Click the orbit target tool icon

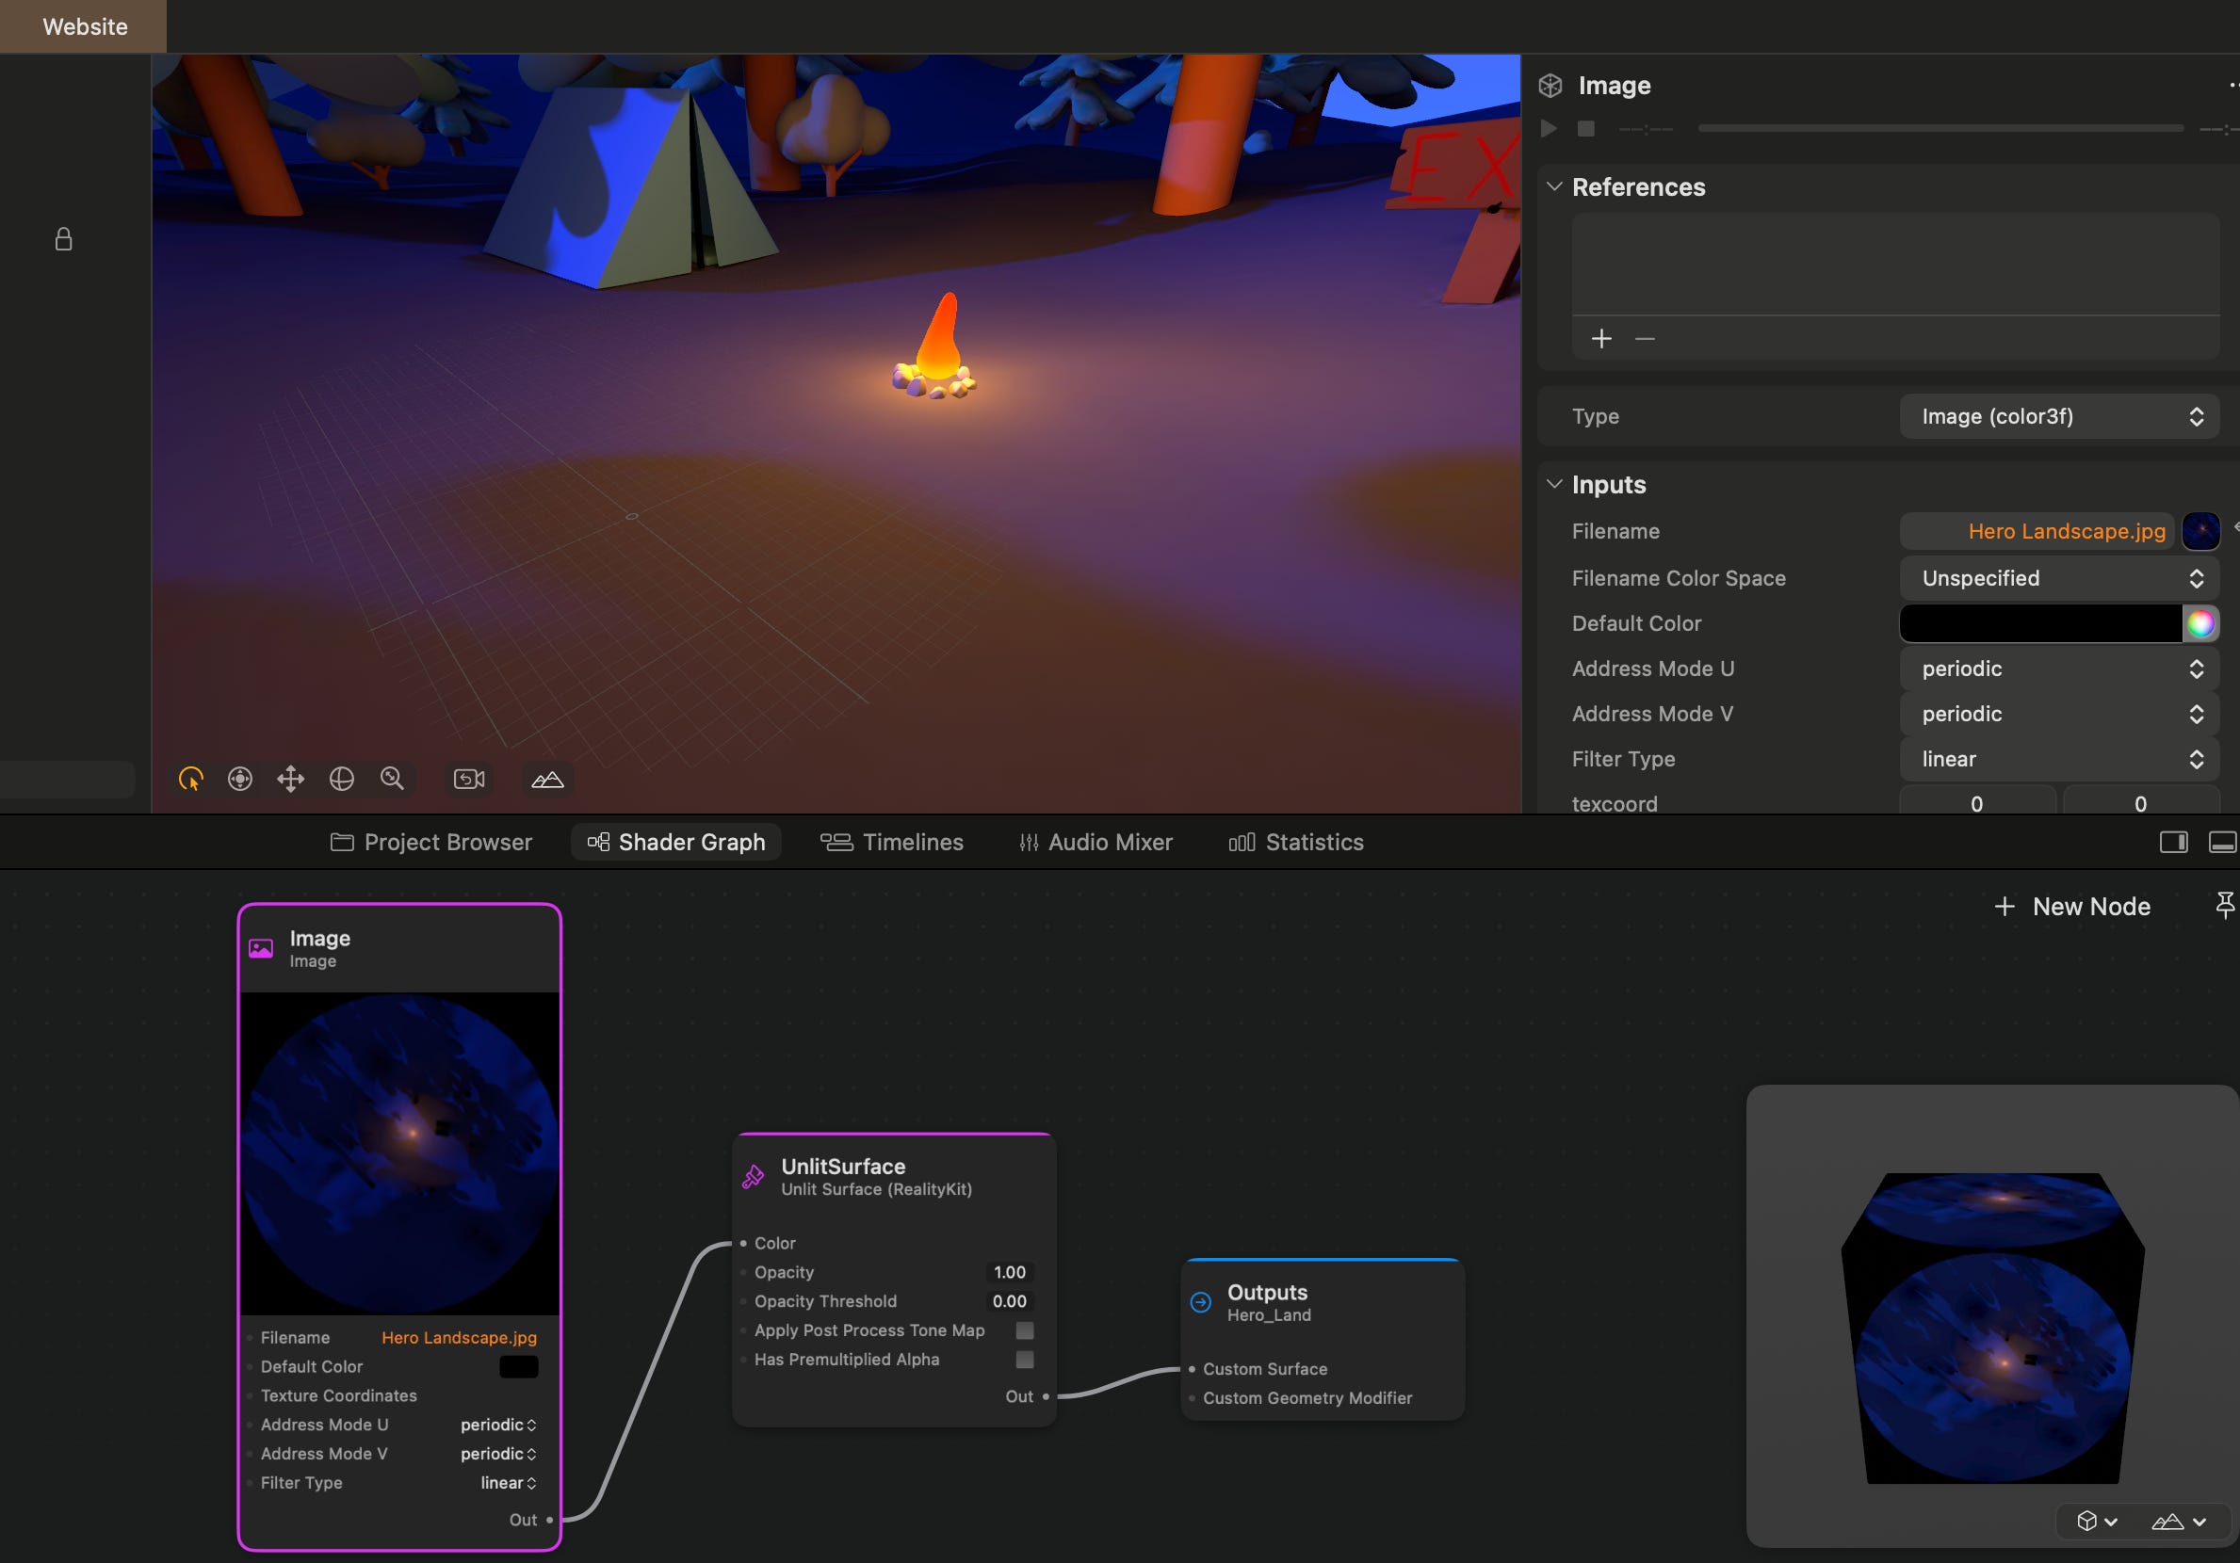(x=240, y=779)
